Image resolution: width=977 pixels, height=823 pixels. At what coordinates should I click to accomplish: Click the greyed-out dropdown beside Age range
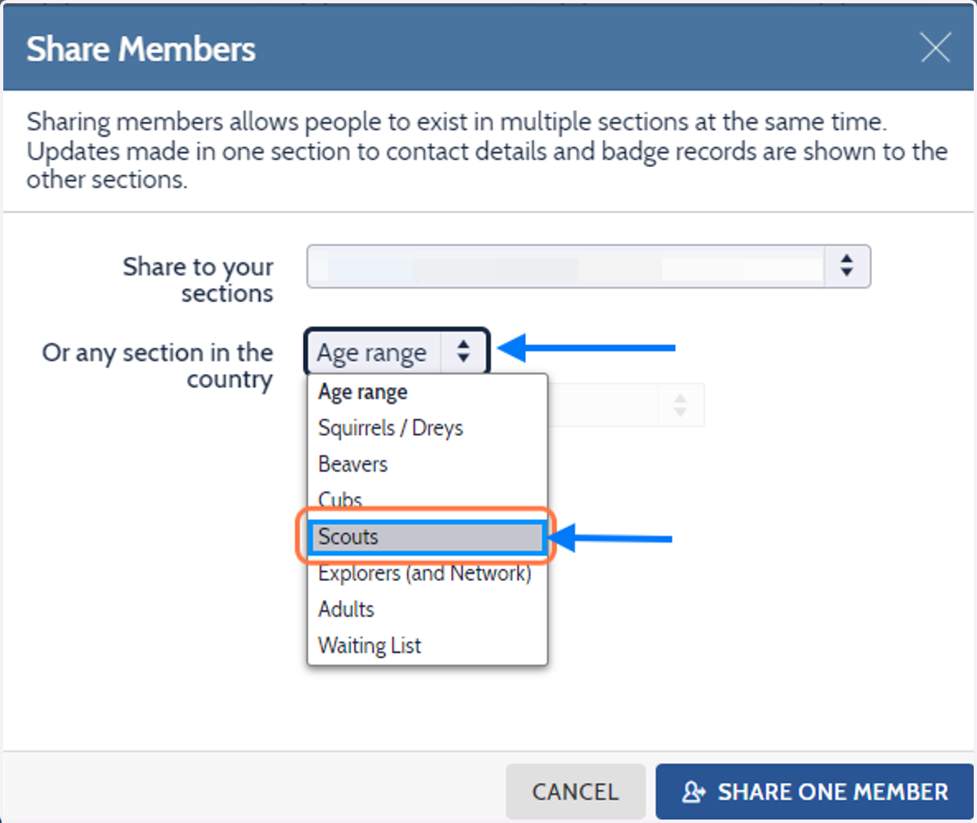point(626,405)
